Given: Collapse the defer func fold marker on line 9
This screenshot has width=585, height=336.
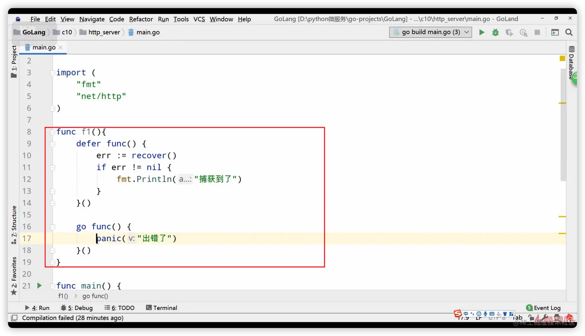Looking at the screenshot, I should 52,144.
